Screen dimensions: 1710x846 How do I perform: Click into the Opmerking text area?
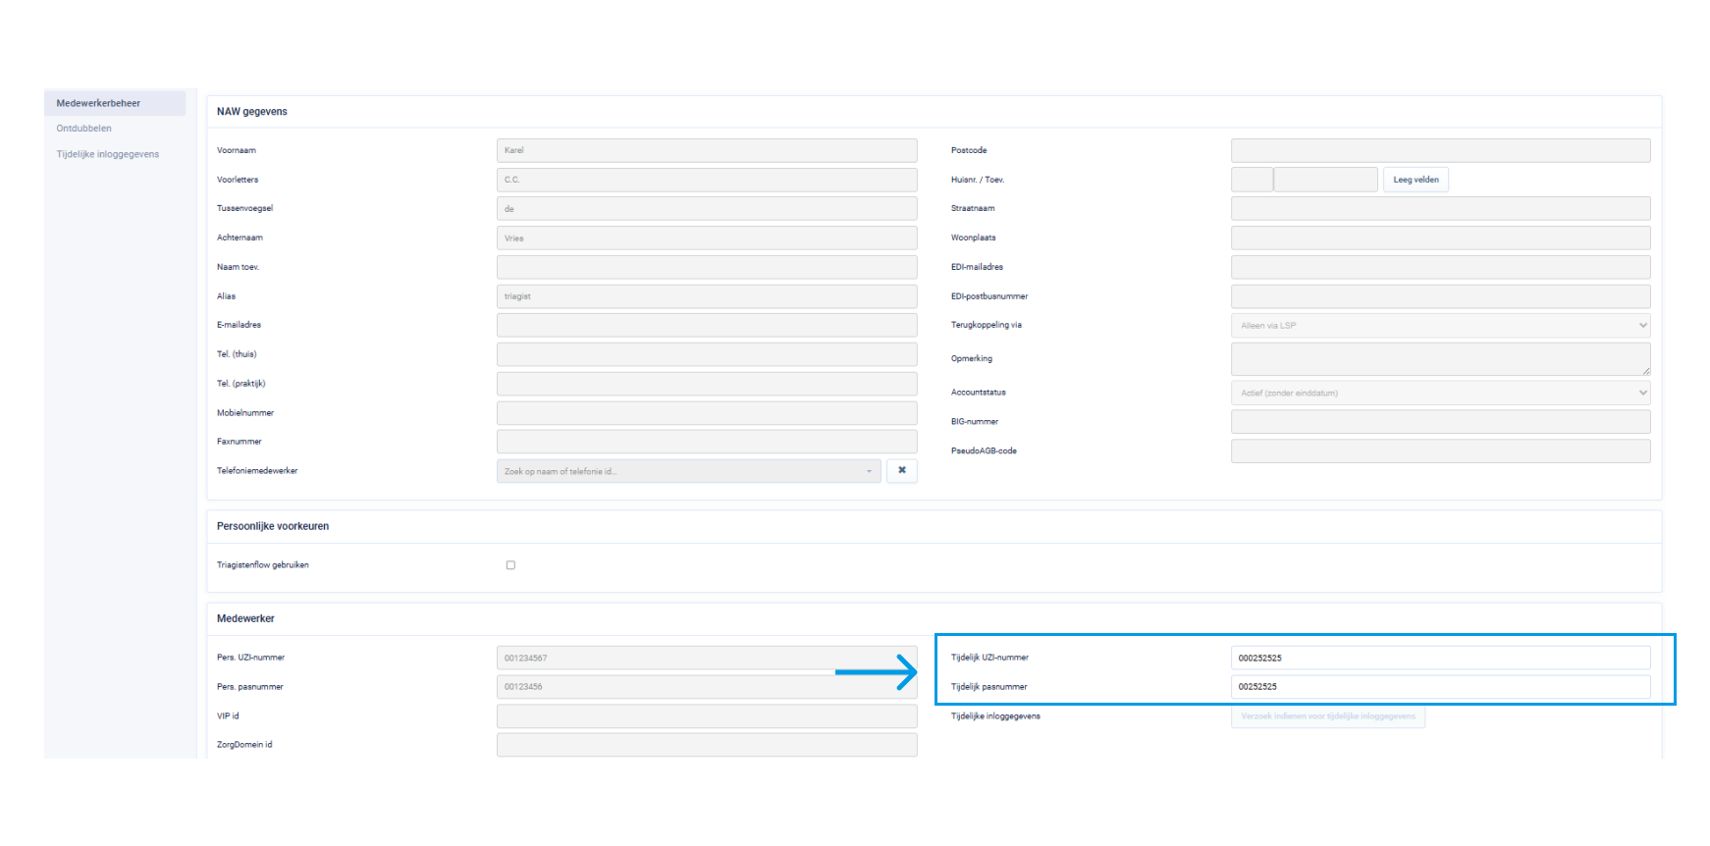1439,359
